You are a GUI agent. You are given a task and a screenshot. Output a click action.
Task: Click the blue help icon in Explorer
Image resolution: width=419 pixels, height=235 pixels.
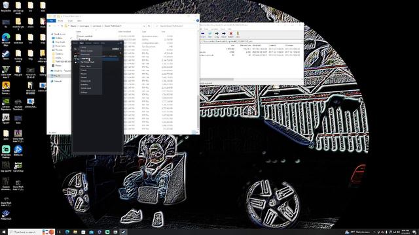click(x=198, y=20)
